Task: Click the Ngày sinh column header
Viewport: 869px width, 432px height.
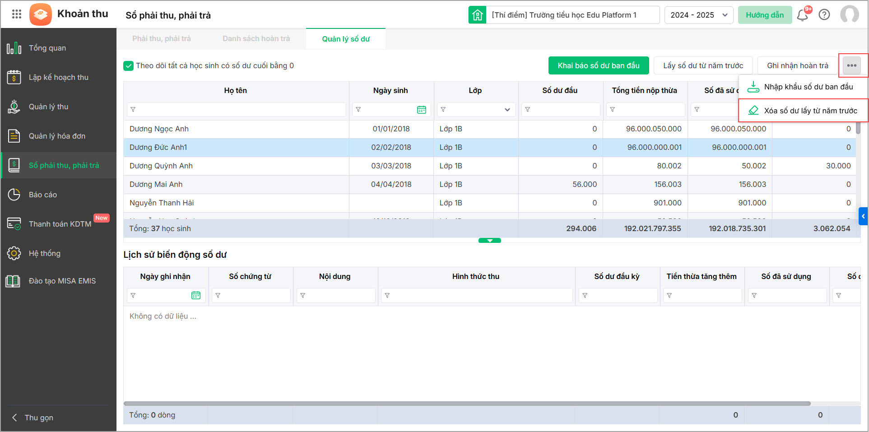Action: (x=390, y=90)
